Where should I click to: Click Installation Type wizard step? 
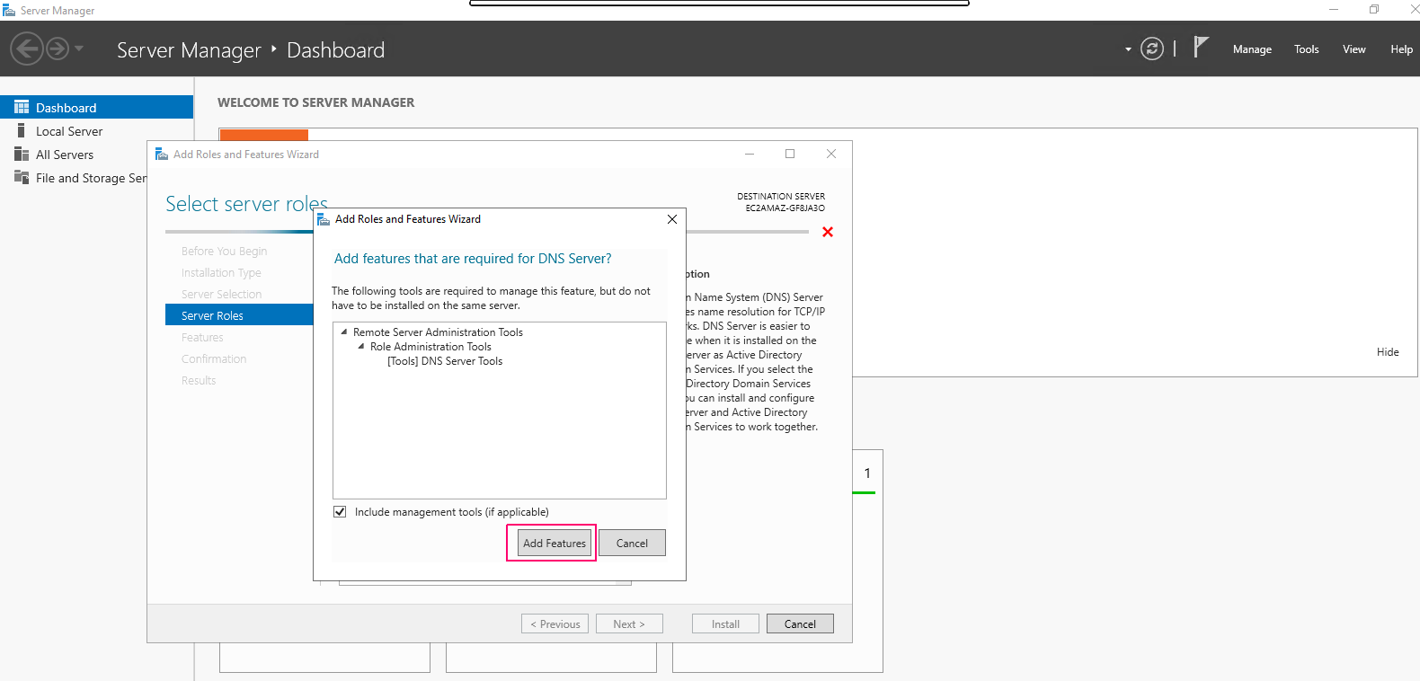pos(221,272)
